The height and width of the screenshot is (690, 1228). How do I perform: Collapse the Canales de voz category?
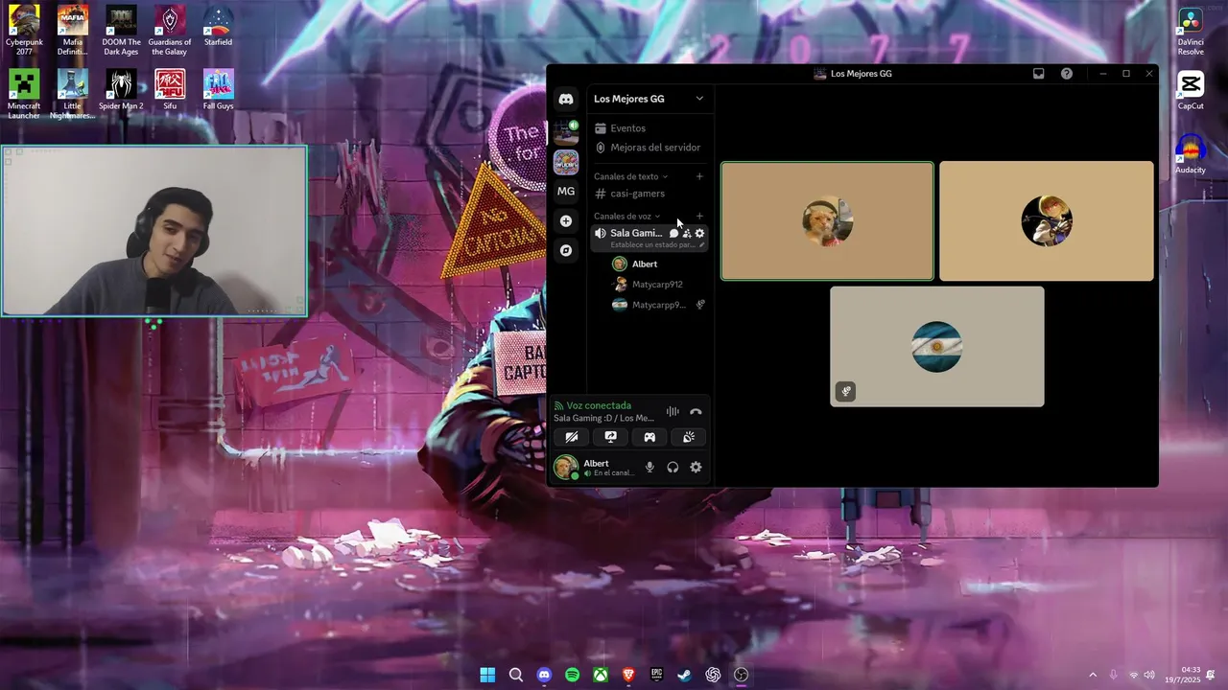click(x=626, y=216)
